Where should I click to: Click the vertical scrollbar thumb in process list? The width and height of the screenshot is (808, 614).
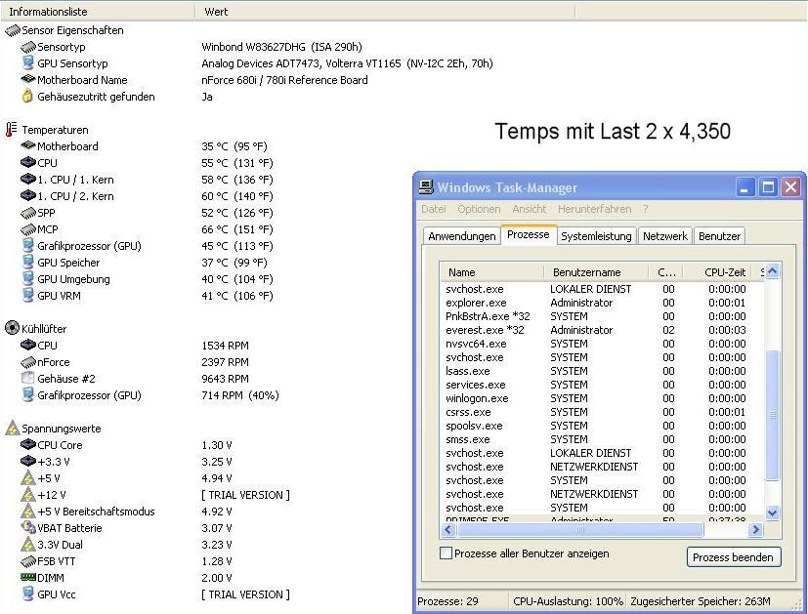(772, 415)
